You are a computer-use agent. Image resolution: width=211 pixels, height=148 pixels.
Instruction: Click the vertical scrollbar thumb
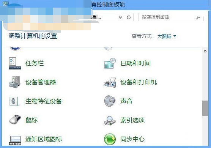205,108
